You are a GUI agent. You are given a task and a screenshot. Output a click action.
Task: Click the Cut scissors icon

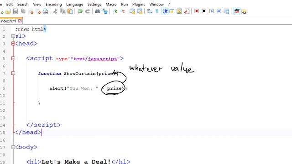tap(55, 11)
